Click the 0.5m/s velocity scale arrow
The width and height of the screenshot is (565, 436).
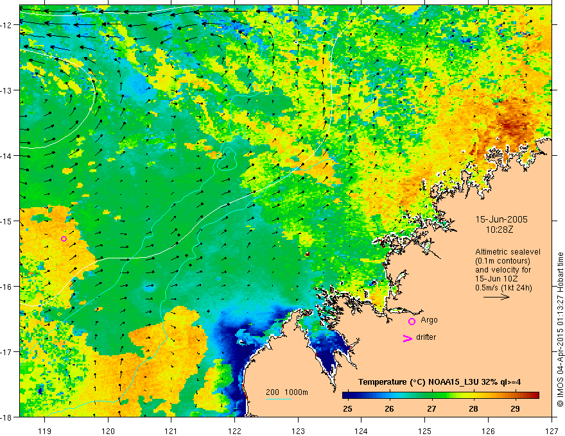(x=496, y=297)
